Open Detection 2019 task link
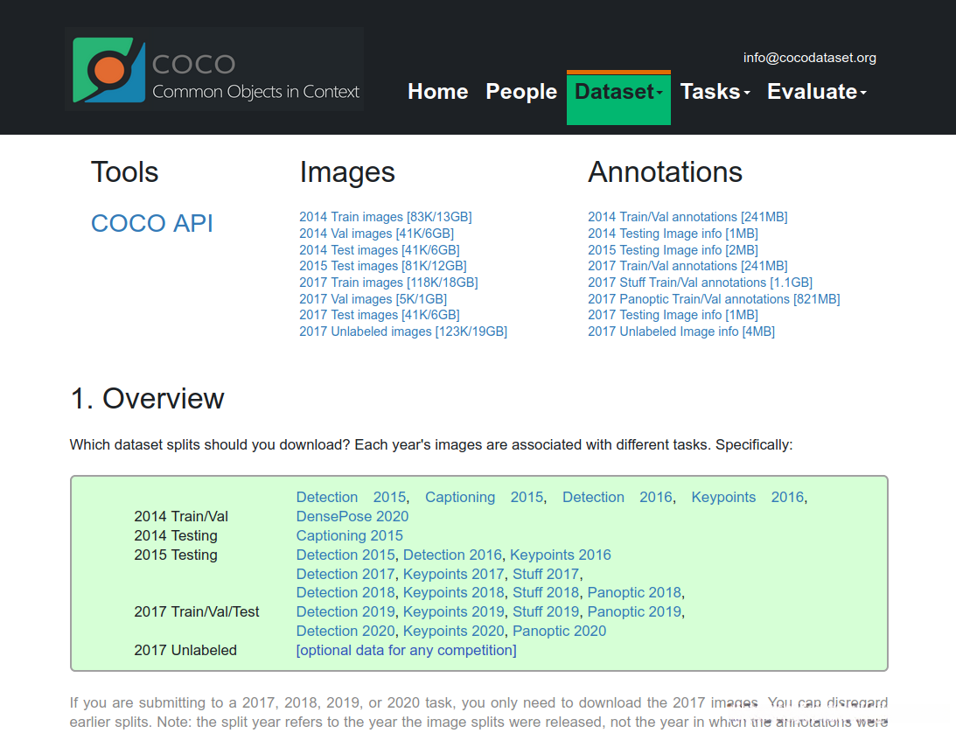This screenshot has width=956, height=733. (345, 611)
